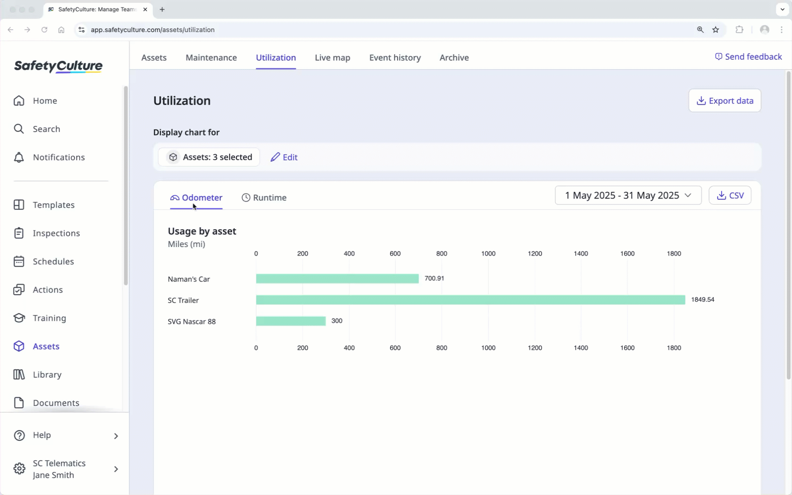Screen dimensions: 792x495
Task: Click the main page vertical scrollbar
Action: (788, 225)
